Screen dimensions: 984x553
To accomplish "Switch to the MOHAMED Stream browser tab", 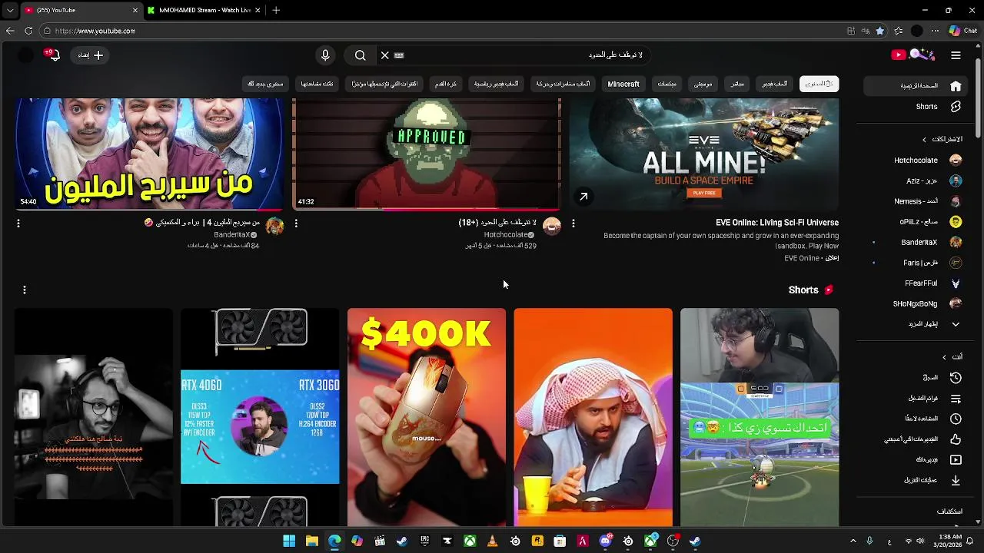I will [x=204, y=10].
